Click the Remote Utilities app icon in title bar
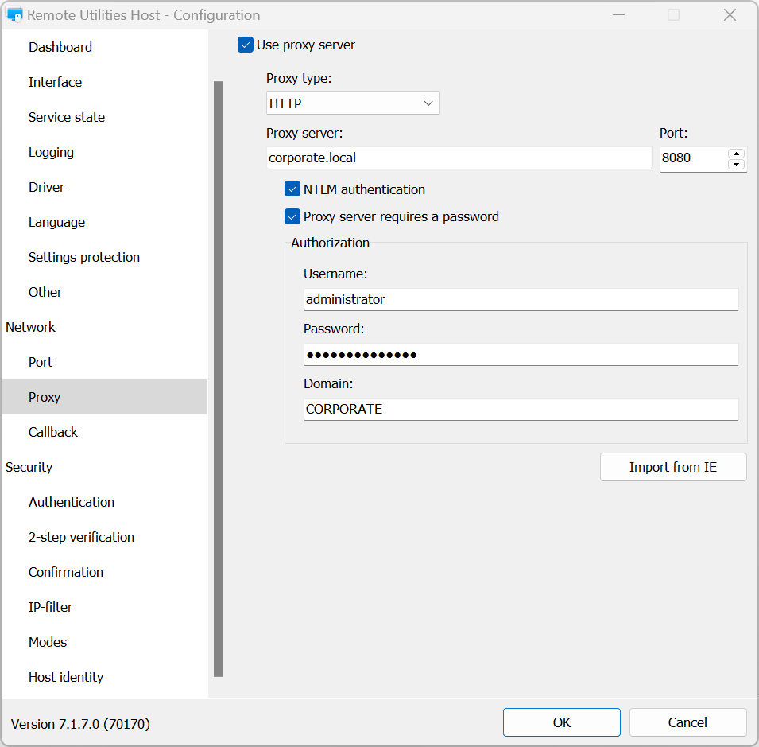Screen dimensions: 759x747 click(14, 15)
